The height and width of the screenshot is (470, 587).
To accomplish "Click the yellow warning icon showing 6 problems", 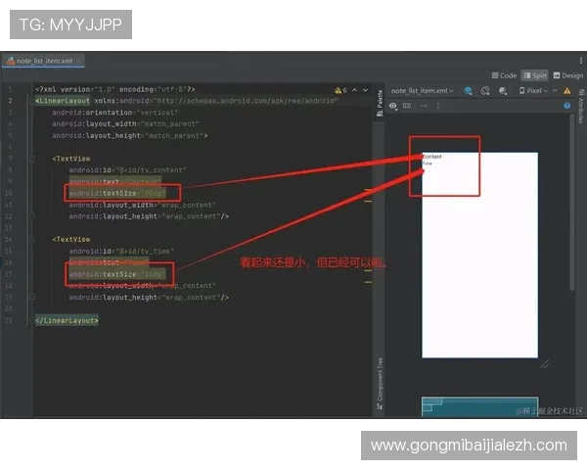I will 339,90.
